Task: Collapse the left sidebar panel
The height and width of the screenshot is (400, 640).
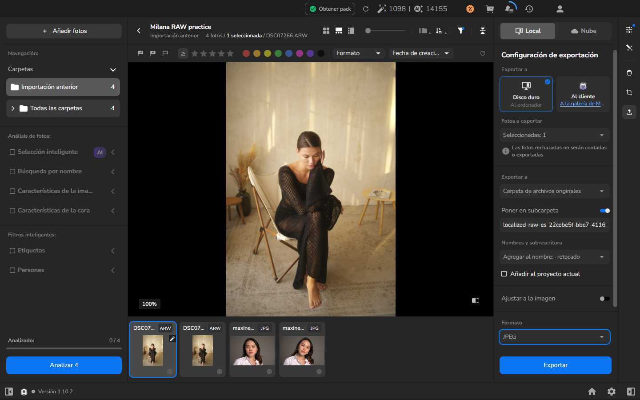Action: pyautogui.click(x=9, y=392)
